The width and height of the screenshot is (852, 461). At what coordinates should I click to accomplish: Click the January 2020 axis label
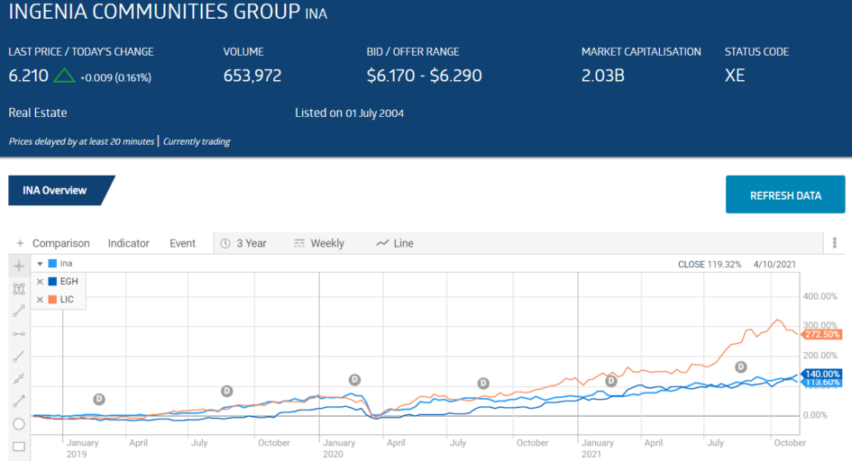click(x=338, y=448)
